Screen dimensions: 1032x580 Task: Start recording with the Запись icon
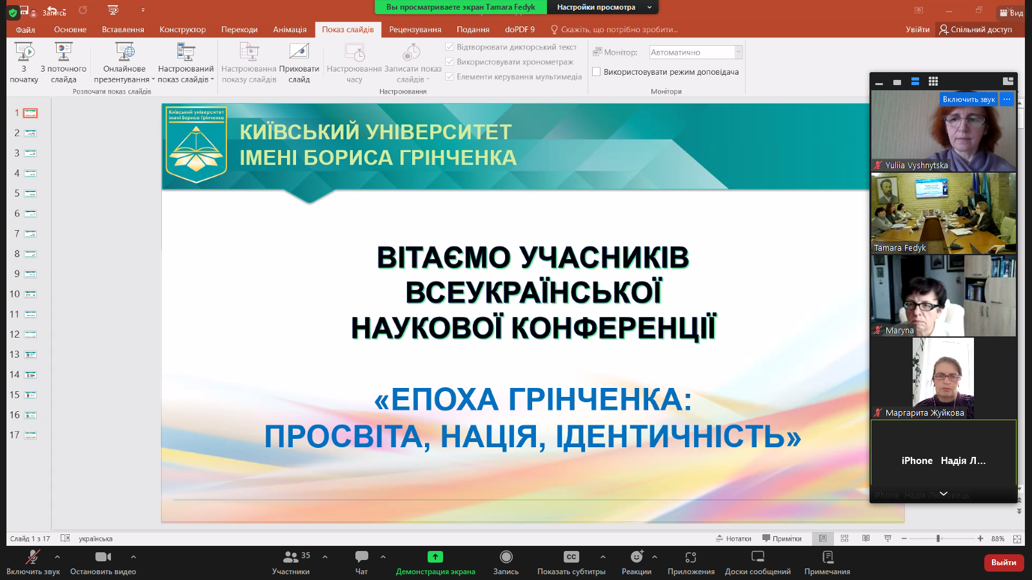click(x=506, y=557)
